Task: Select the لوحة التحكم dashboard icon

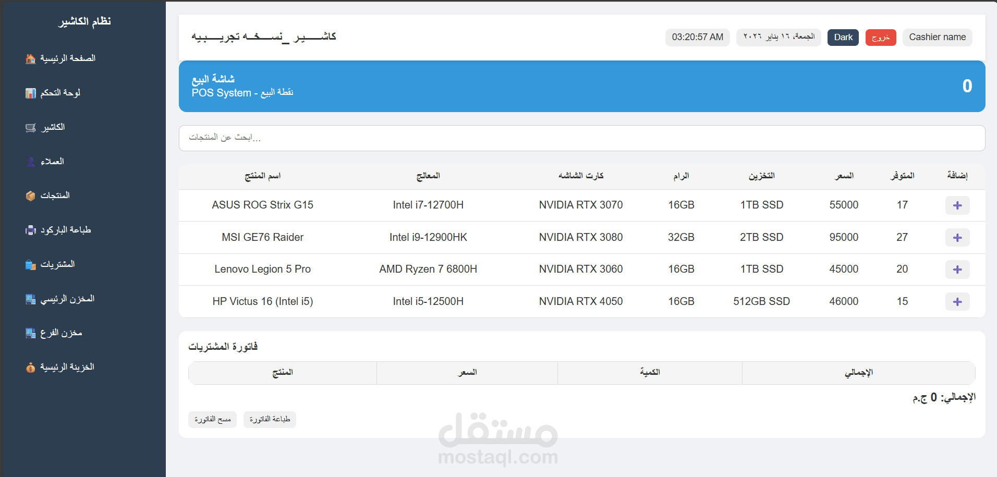Action: click(30, 93)
